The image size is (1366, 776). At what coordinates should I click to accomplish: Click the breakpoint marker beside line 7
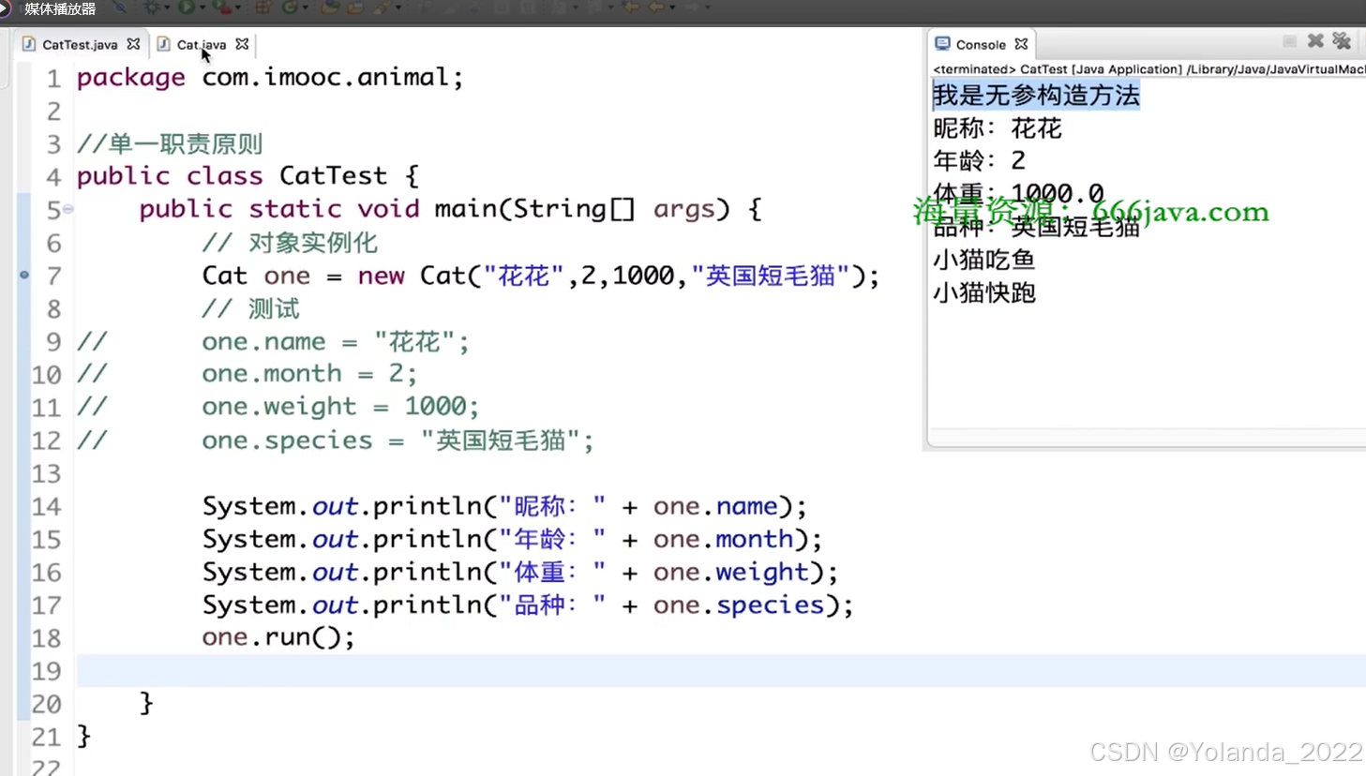(x=24, y=276)
